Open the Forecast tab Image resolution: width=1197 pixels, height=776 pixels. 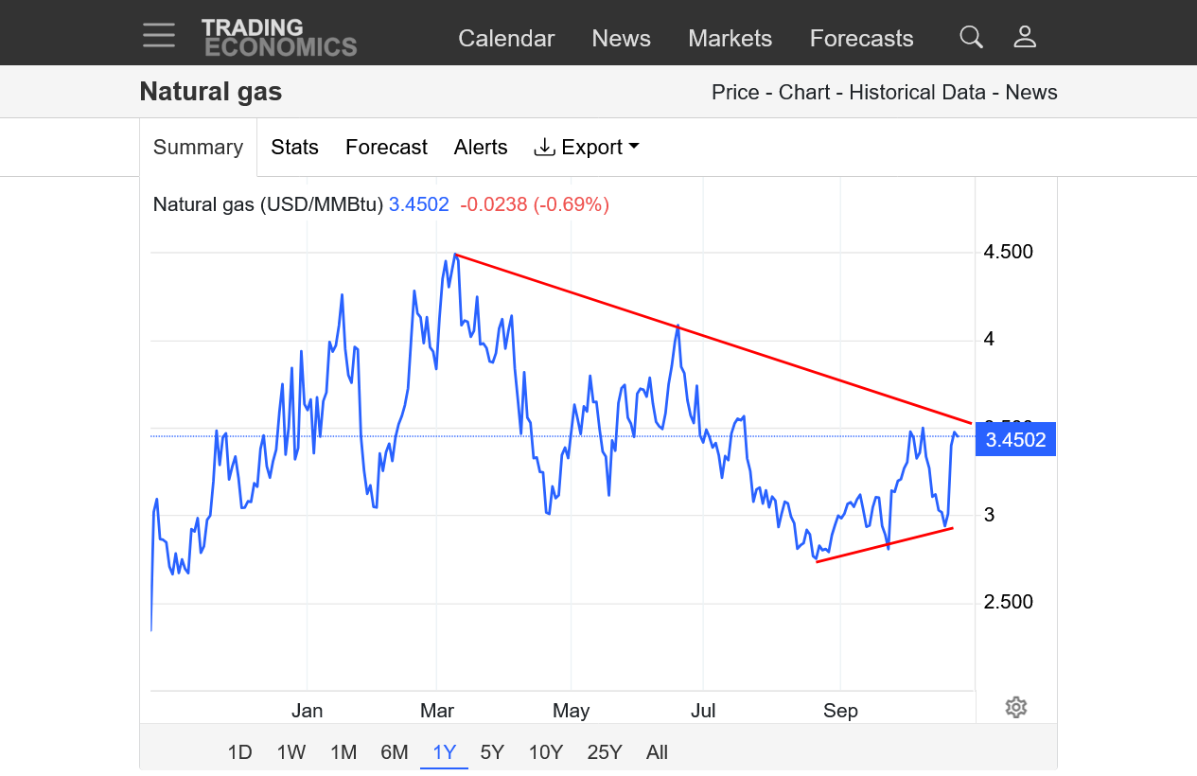click(386, 147)
